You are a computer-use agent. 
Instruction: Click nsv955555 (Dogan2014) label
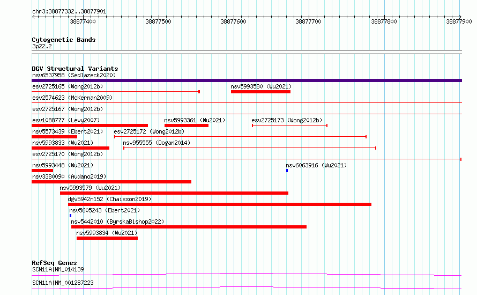156,143
